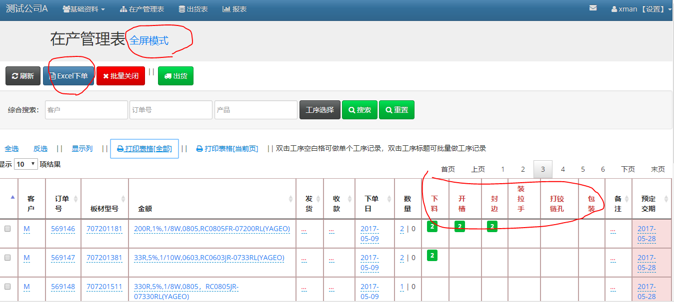
Task: Check the checkbox for order 569146
Action: [7, 229]
